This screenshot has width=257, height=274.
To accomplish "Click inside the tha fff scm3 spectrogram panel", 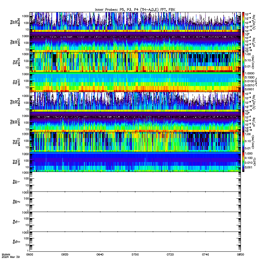I will (135, 42).
